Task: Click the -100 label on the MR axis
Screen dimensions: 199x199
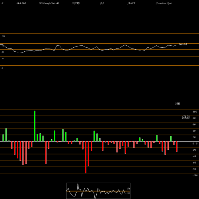Action: click(x=195, y=176)
